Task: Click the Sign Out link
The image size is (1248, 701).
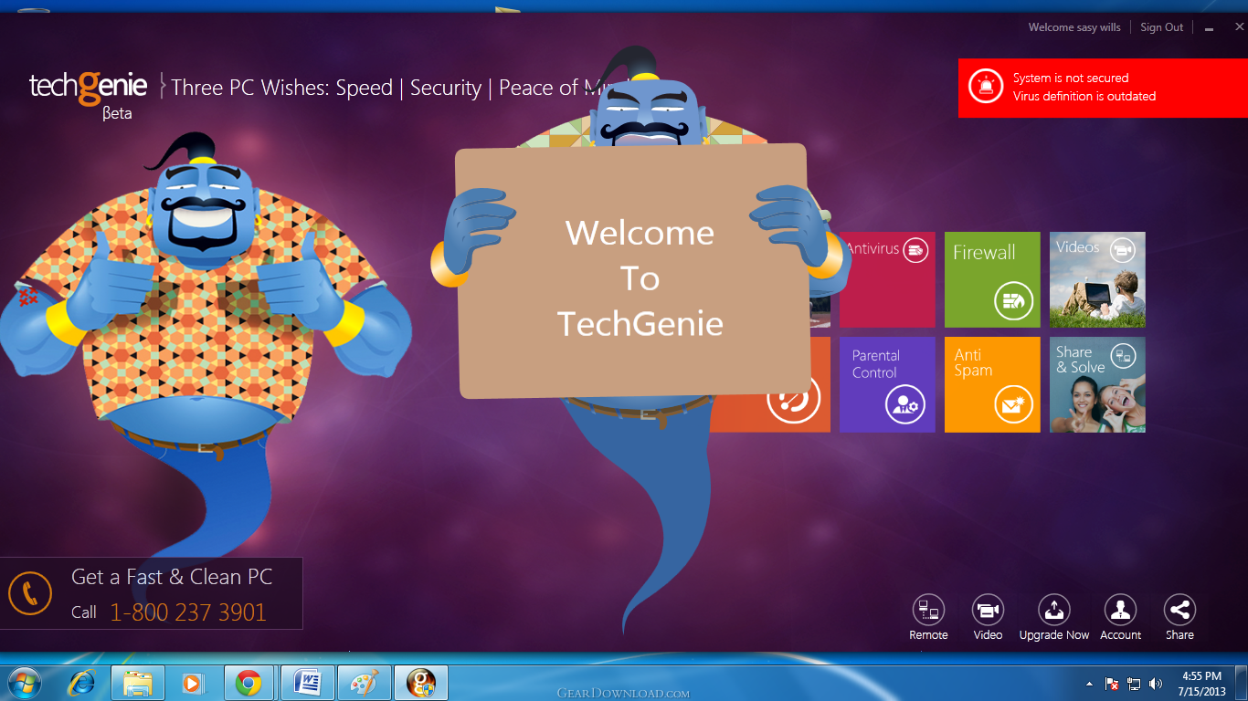Action: click(1161, 27)
